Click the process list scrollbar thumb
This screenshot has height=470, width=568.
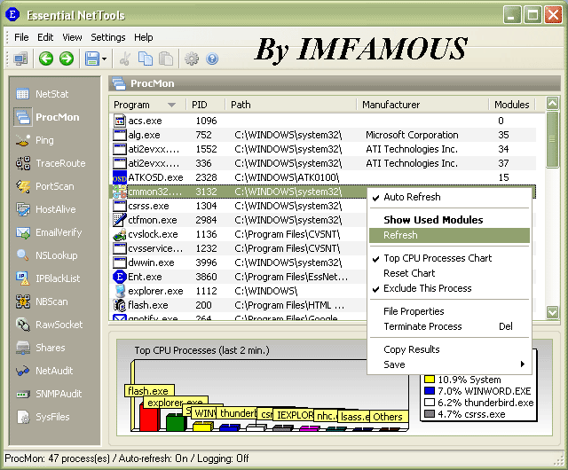(552, 139)
